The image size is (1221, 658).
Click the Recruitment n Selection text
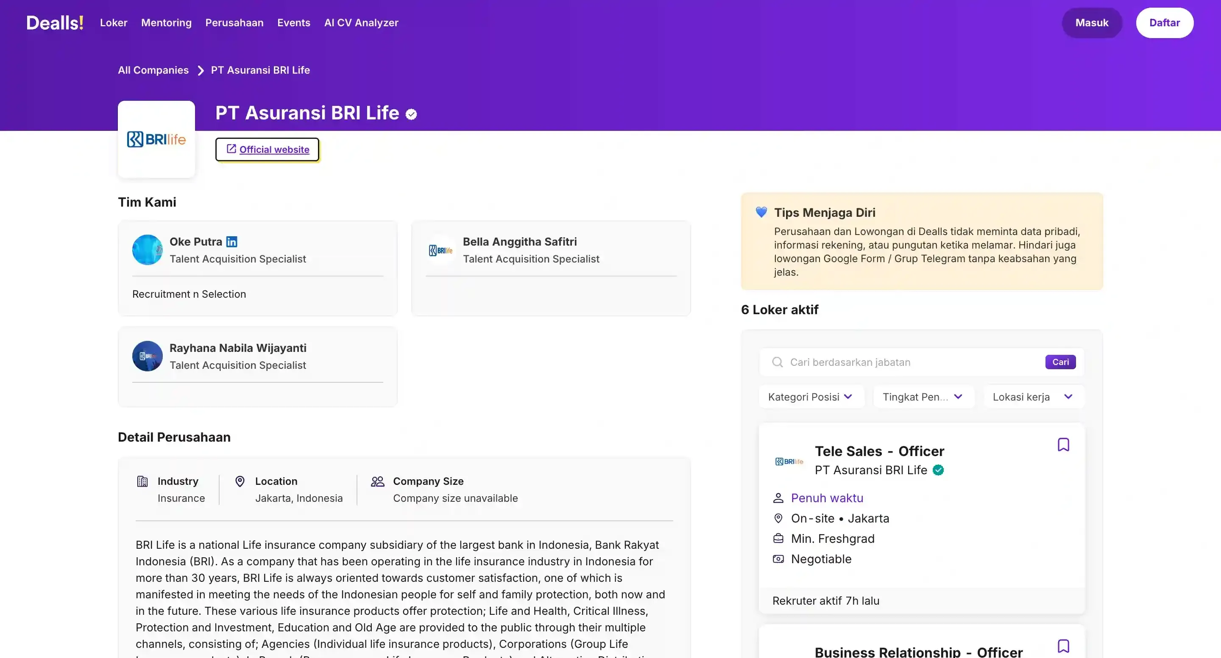(x=189, y=294)
